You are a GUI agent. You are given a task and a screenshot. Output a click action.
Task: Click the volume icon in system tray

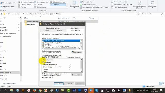coord(144,90)
